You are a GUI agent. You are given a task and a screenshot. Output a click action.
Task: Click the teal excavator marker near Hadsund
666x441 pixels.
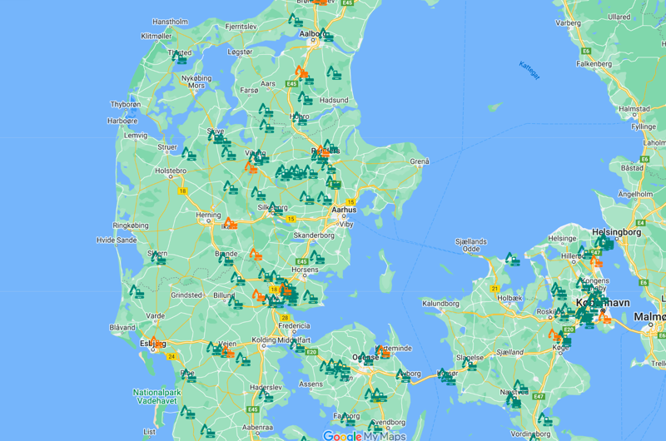[x=335, y=73]
